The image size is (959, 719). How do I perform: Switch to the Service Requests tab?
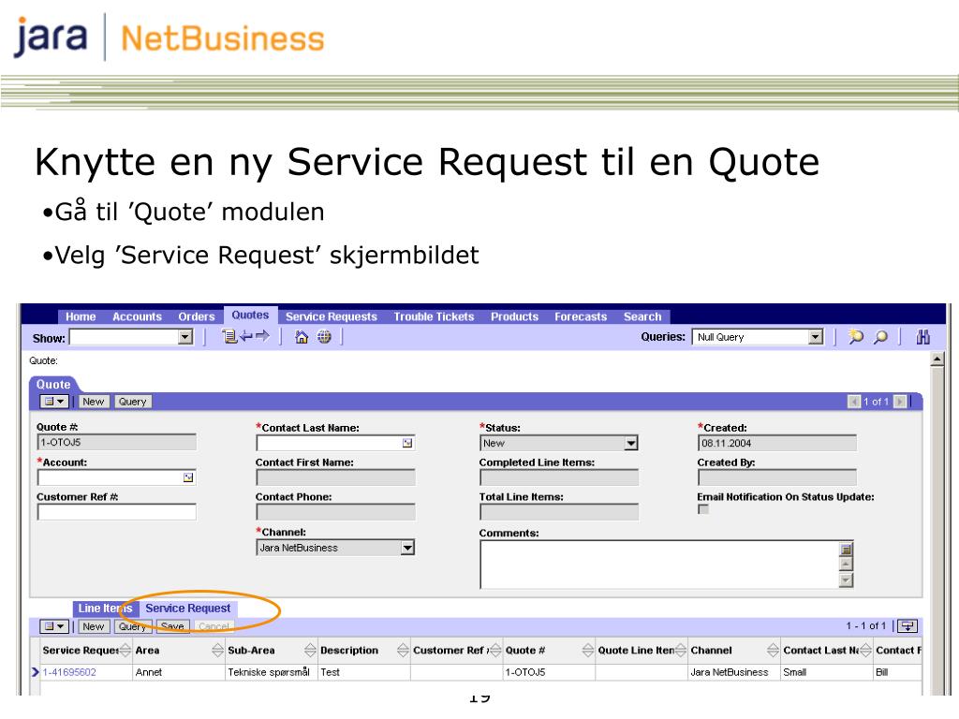[x=332, y=316]
